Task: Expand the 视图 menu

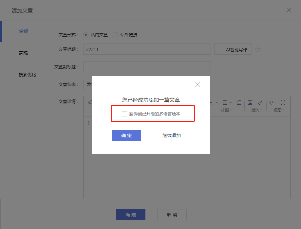Action: [x=279, y=110]
